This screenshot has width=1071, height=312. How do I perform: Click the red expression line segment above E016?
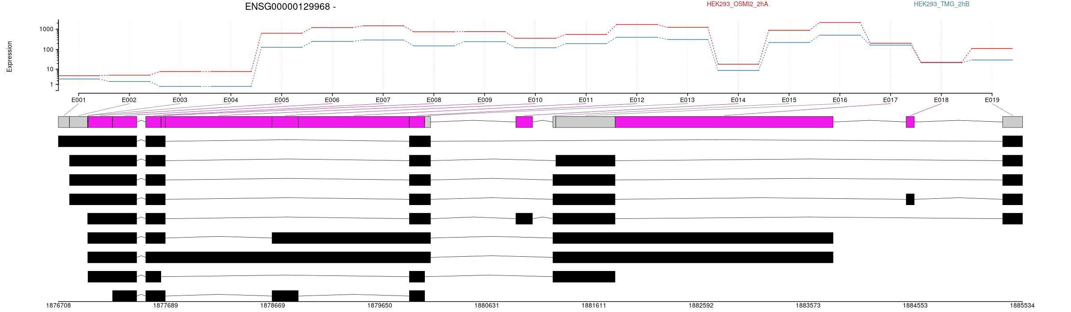[840, 22]
